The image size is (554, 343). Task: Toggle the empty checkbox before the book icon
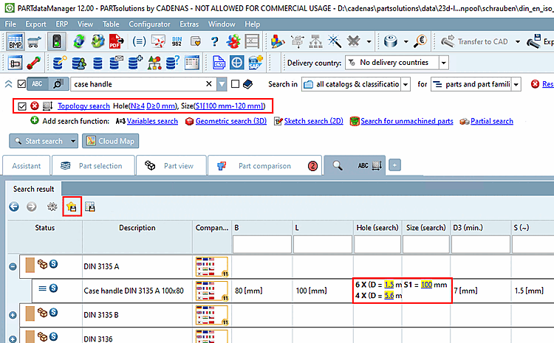click(x=235, y=84)
